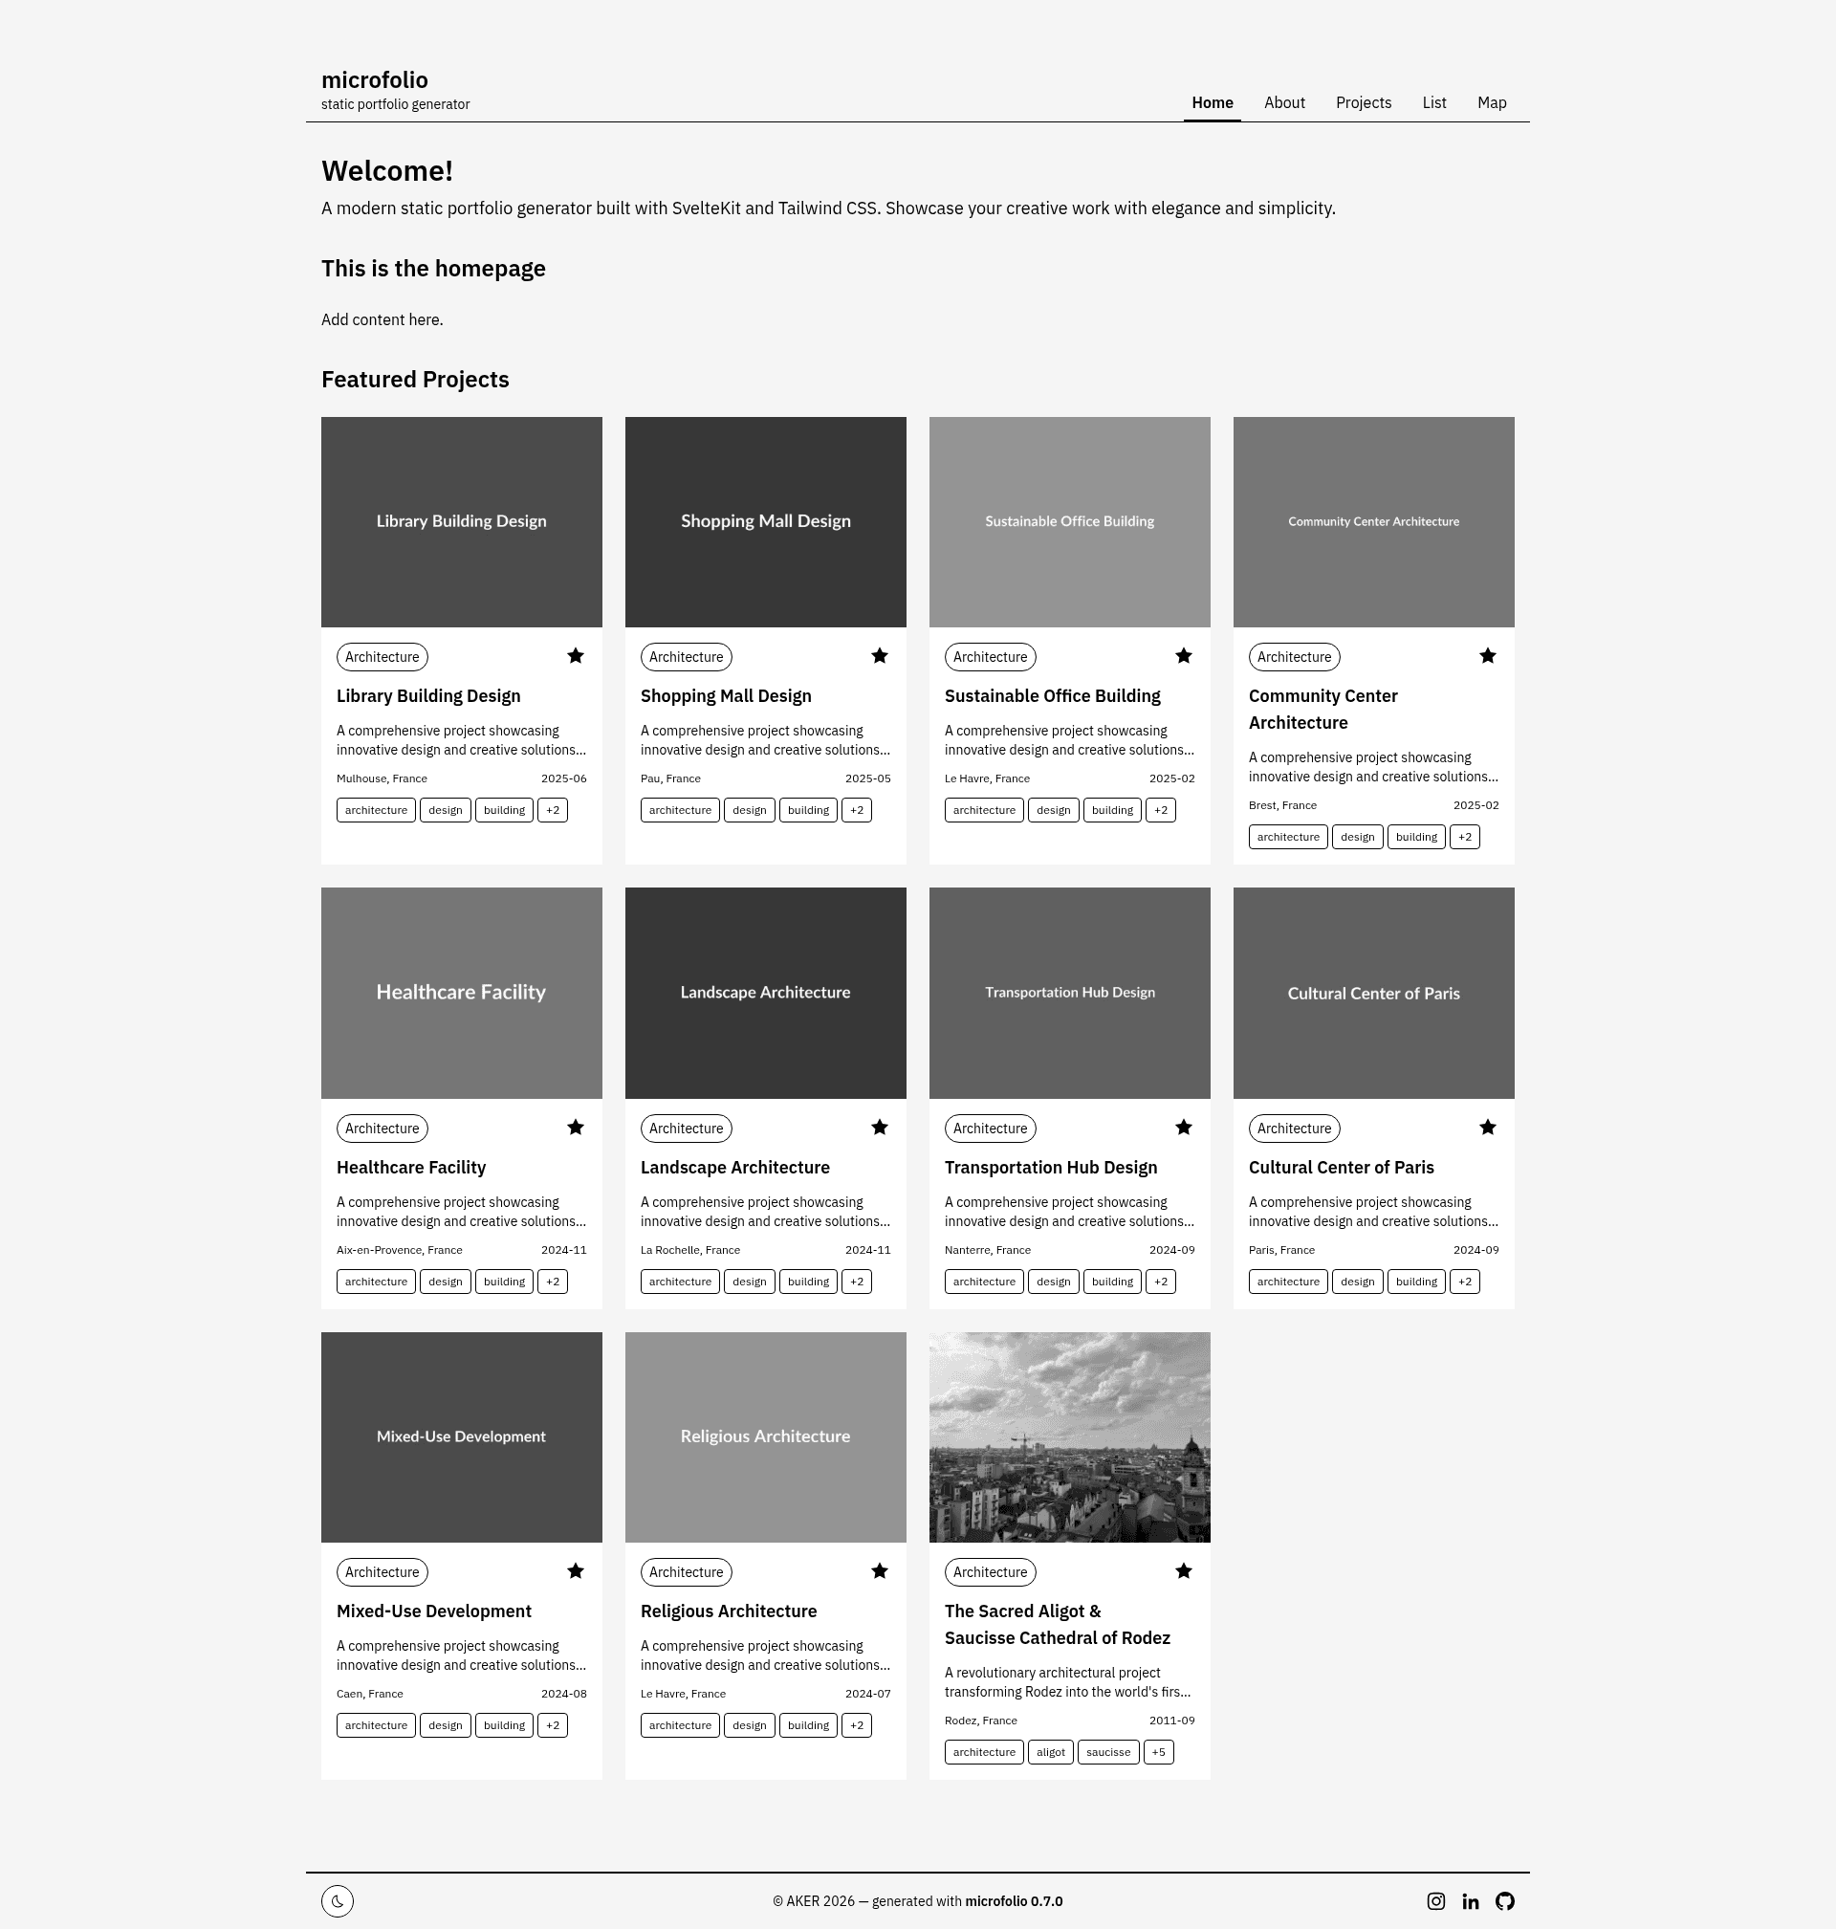Go to the Home tab
1836x1929 pixels.
[1212, 102]
